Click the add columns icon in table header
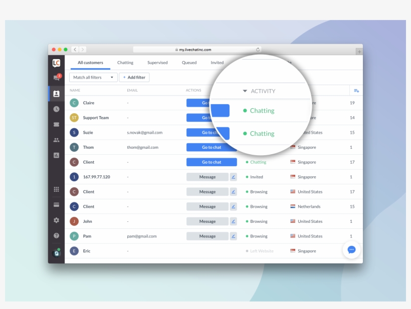This screenshot has width=411, height=309. (x=356, y=91)
